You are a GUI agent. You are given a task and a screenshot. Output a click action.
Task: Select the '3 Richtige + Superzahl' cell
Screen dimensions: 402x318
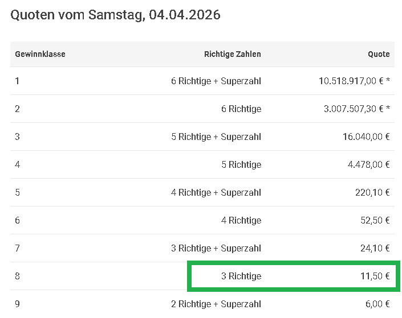(216, 248)
